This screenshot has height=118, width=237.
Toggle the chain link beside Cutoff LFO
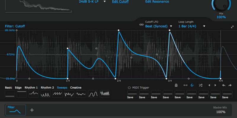141,25
